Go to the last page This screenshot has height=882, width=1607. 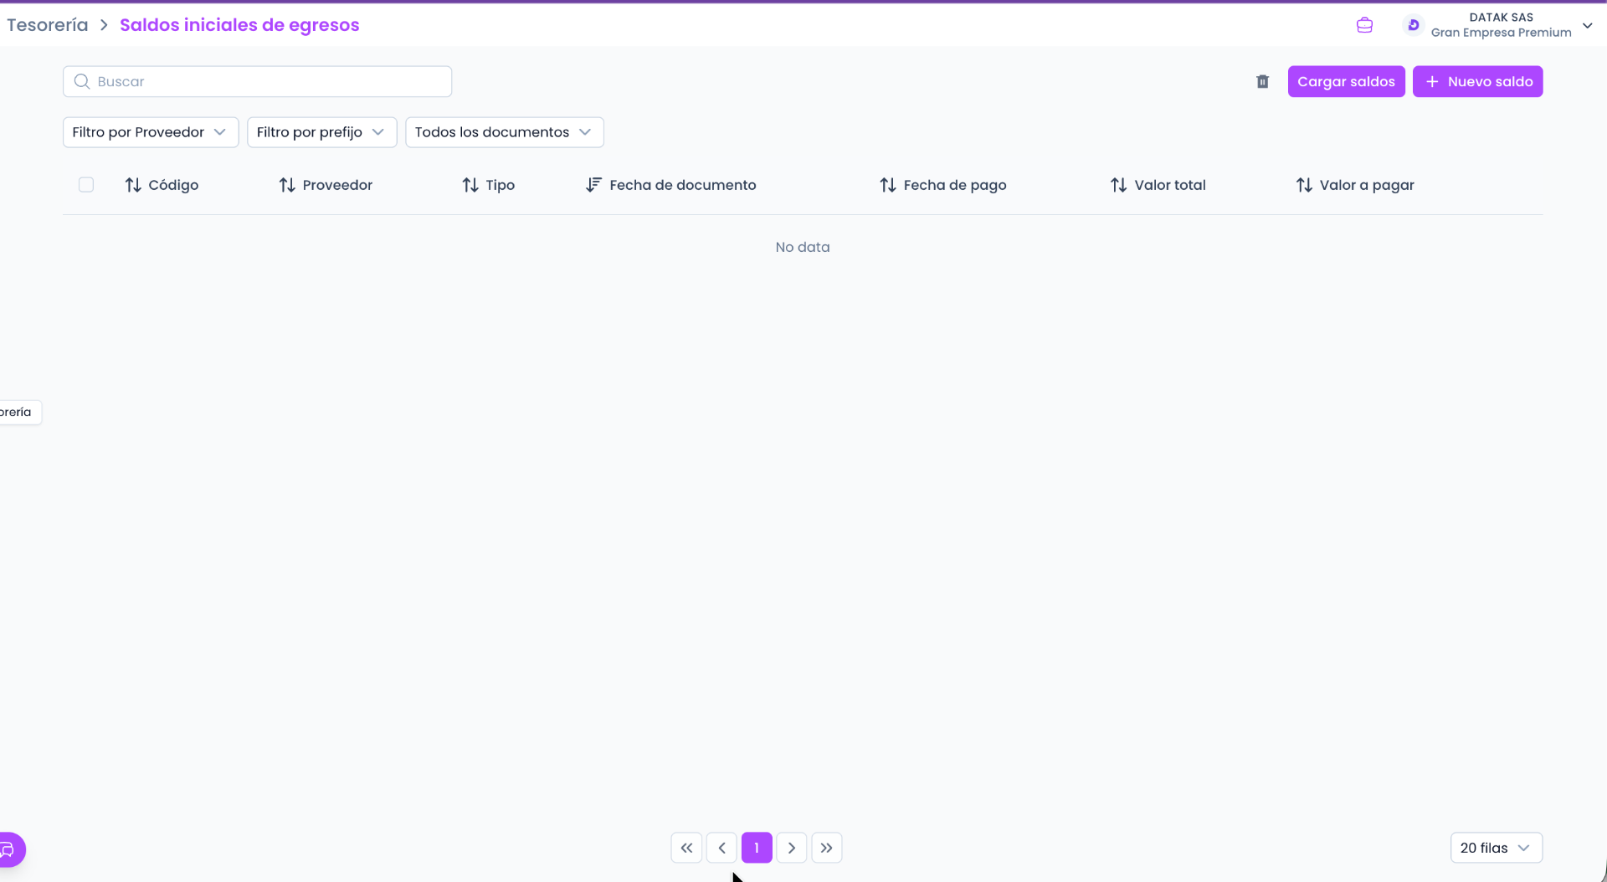(x=826, y=848)
